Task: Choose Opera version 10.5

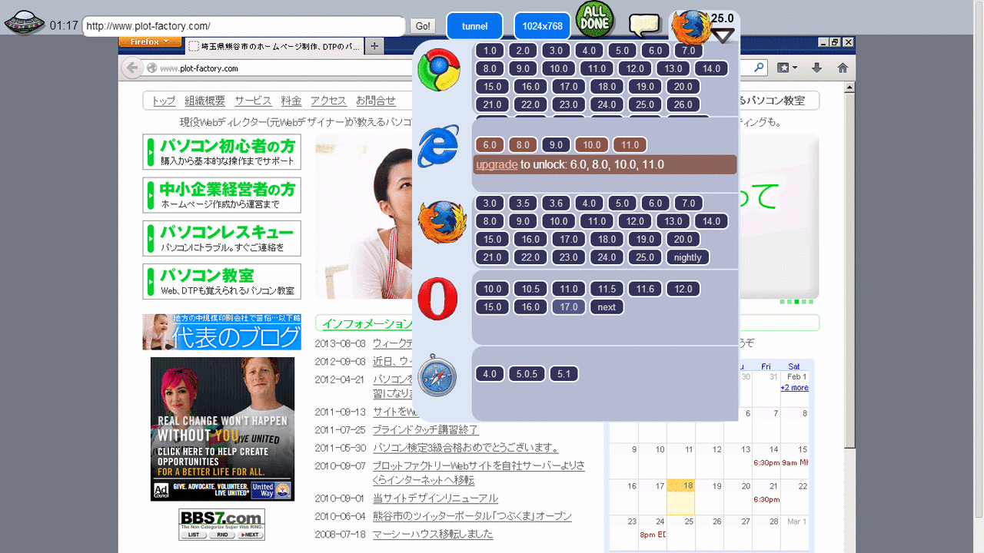Action: 530,289
